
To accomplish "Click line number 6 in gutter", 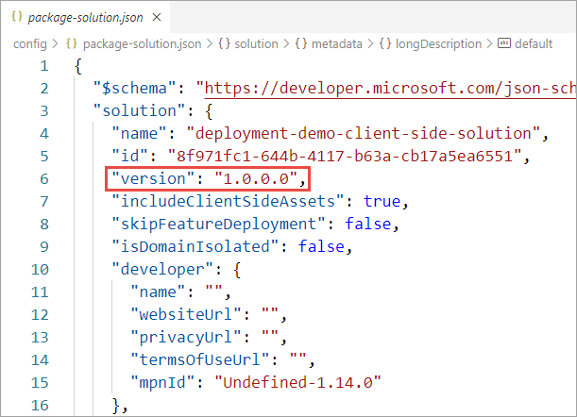I will point(44,179).
